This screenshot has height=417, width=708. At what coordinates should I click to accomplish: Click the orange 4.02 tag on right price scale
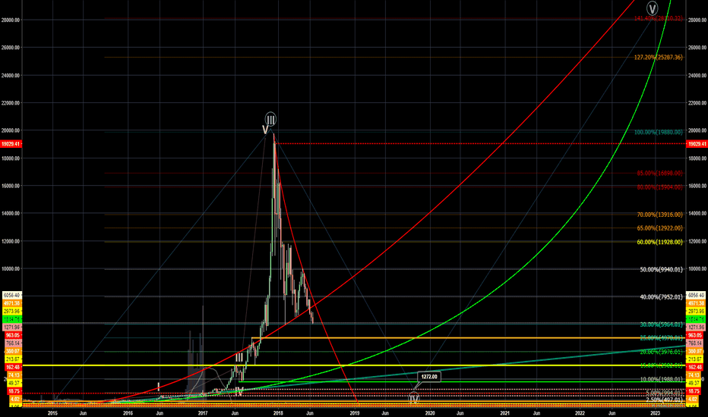coord(692,400)
